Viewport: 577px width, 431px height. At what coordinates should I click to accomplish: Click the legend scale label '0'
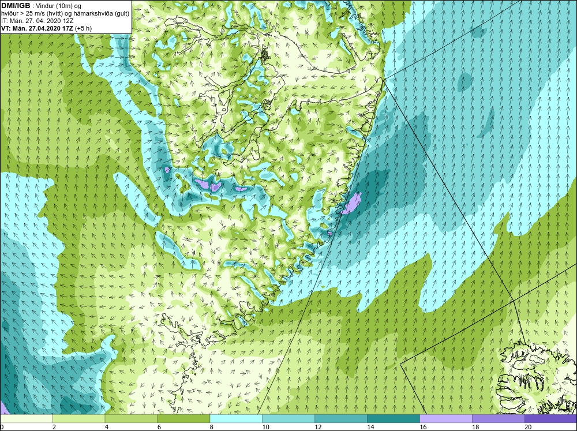[2, 427]
